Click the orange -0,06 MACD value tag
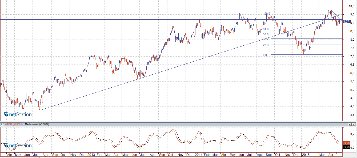 pyautogui.click(x=347, y=143)
